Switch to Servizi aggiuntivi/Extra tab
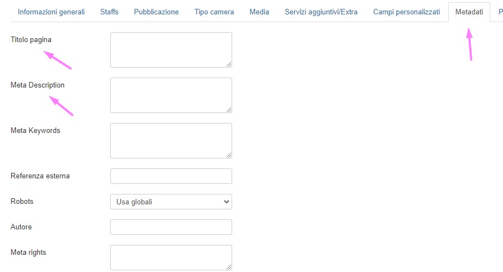Viewport: 503px width, 272px height. click(321, 12)
